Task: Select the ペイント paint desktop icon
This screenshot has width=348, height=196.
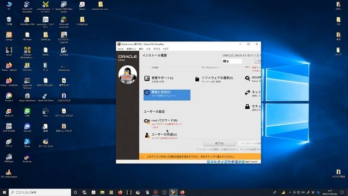Action: 9,143
